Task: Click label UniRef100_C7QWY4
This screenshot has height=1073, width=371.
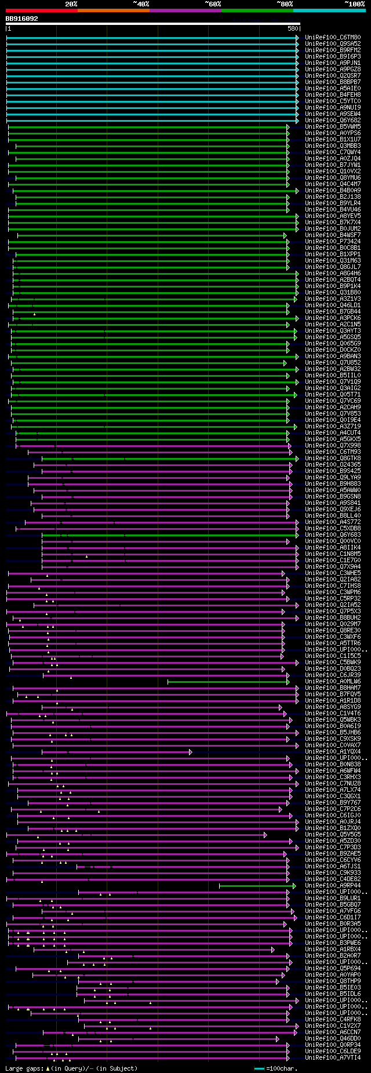Action: 333,152
